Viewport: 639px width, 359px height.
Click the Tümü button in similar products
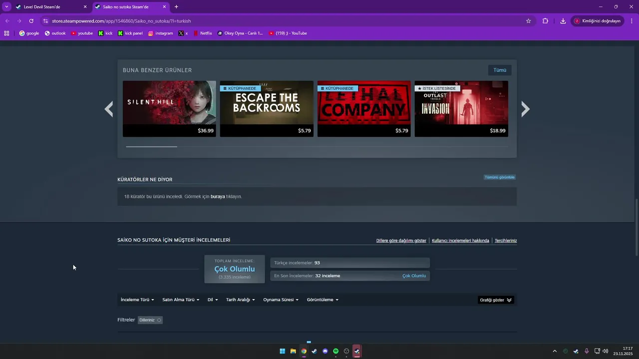point(500,70)
